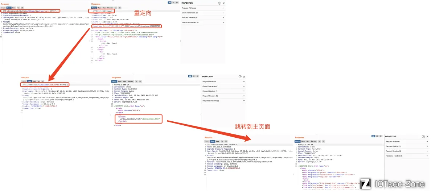Click the 'GET /basic/index.html HTTP/1.1' request line

(x=222, y=144)
